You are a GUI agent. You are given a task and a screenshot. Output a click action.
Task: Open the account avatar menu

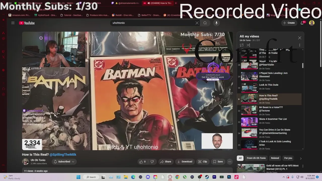312,23
